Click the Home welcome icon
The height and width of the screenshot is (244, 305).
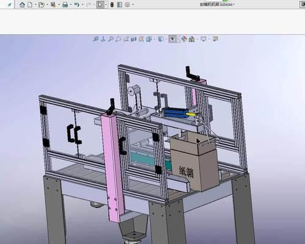pyautogui.click(x=22, y=5)
